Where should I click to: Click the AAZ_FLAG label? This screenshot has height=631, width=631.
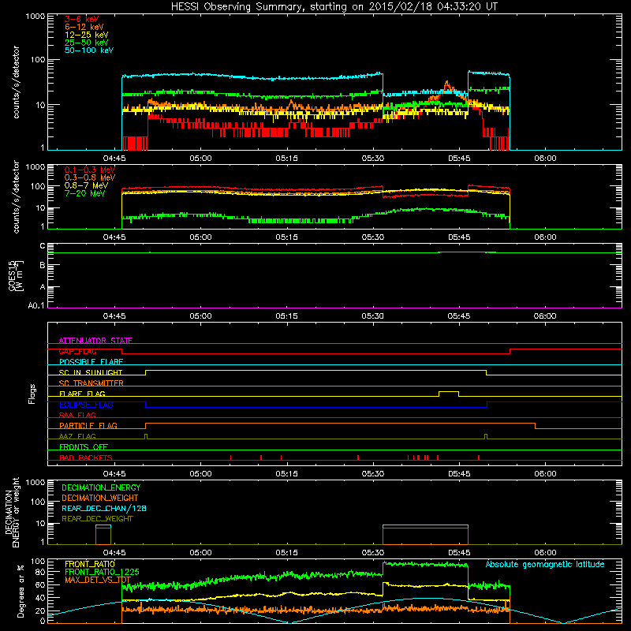pos(77,437)
